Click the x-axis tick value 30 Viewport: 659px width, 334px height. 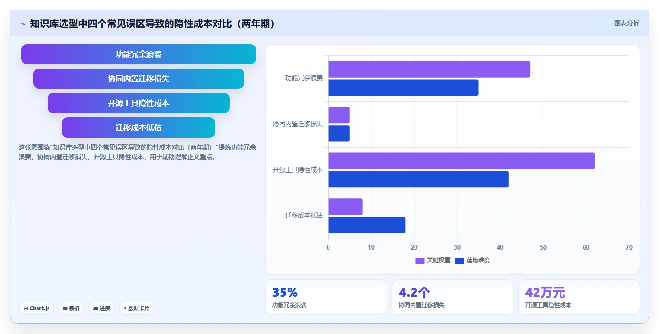[457, 247]
